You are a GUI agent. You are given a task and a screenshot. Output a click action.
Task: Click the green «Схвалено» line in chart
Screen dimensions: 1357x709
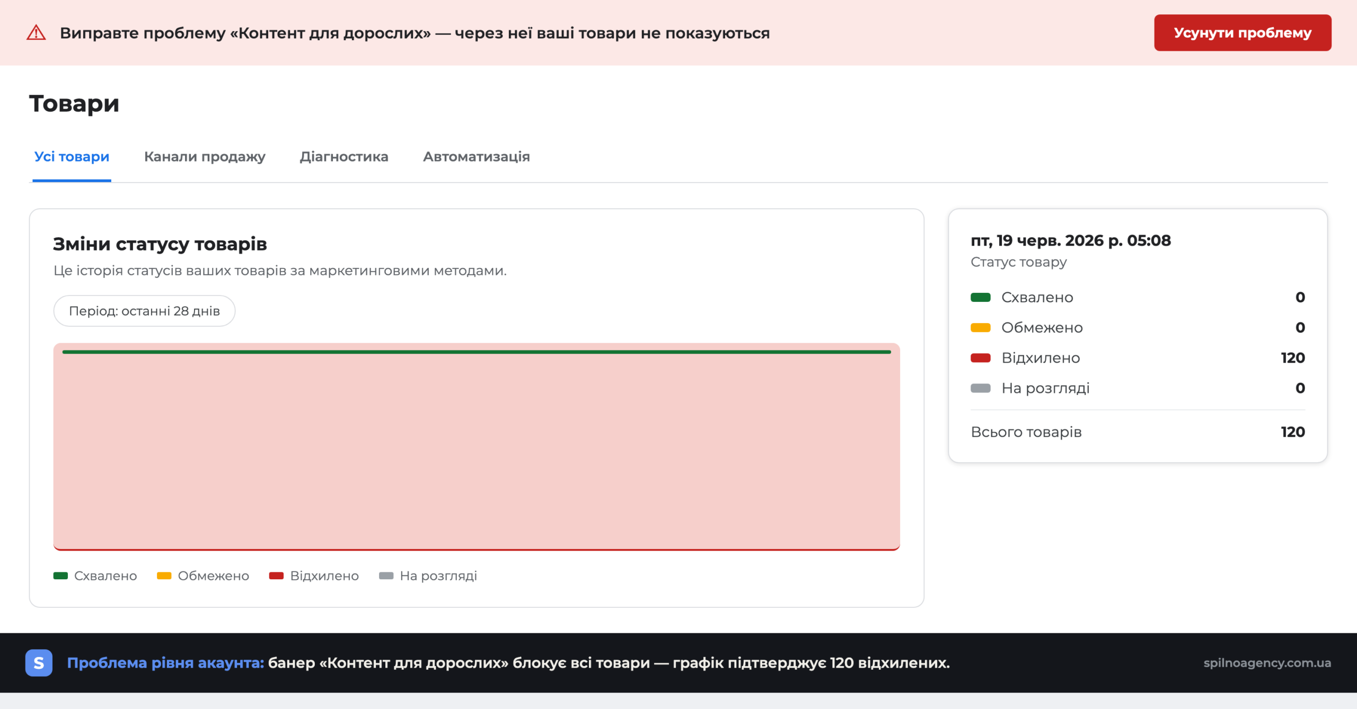(x=477, y=352)
